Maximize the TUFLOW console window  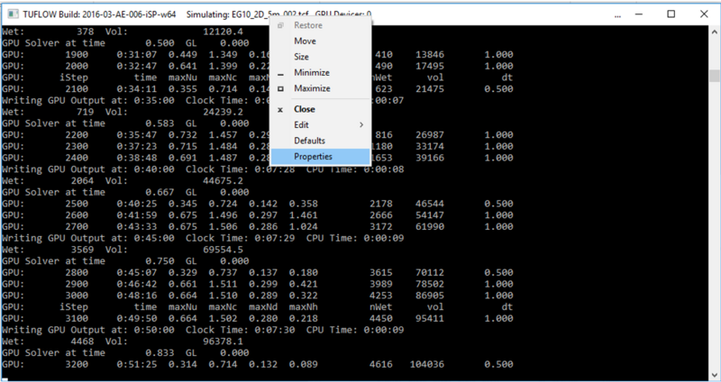pos(671,14)
